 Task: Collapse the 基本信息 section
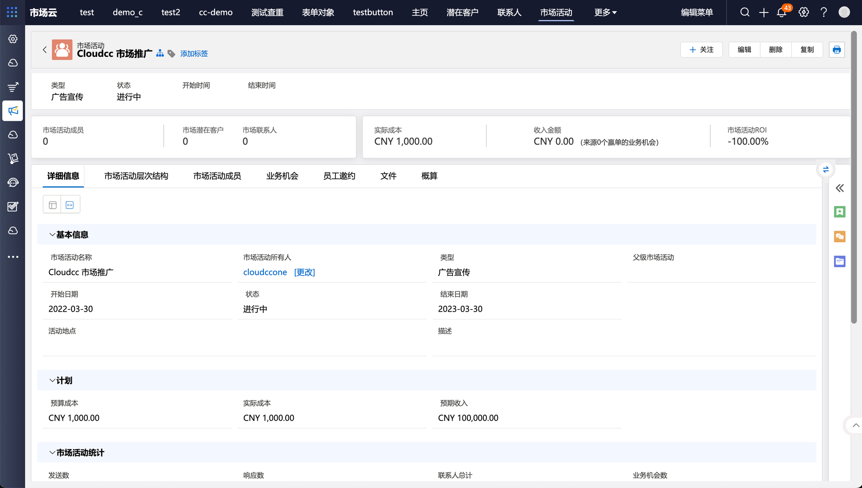tap(52, 235)
